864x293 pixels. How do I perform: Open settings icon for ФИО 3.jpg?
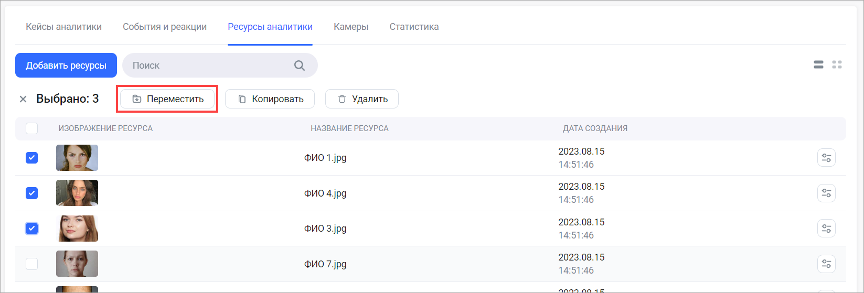pyautogui.click(x=826, y=229)
